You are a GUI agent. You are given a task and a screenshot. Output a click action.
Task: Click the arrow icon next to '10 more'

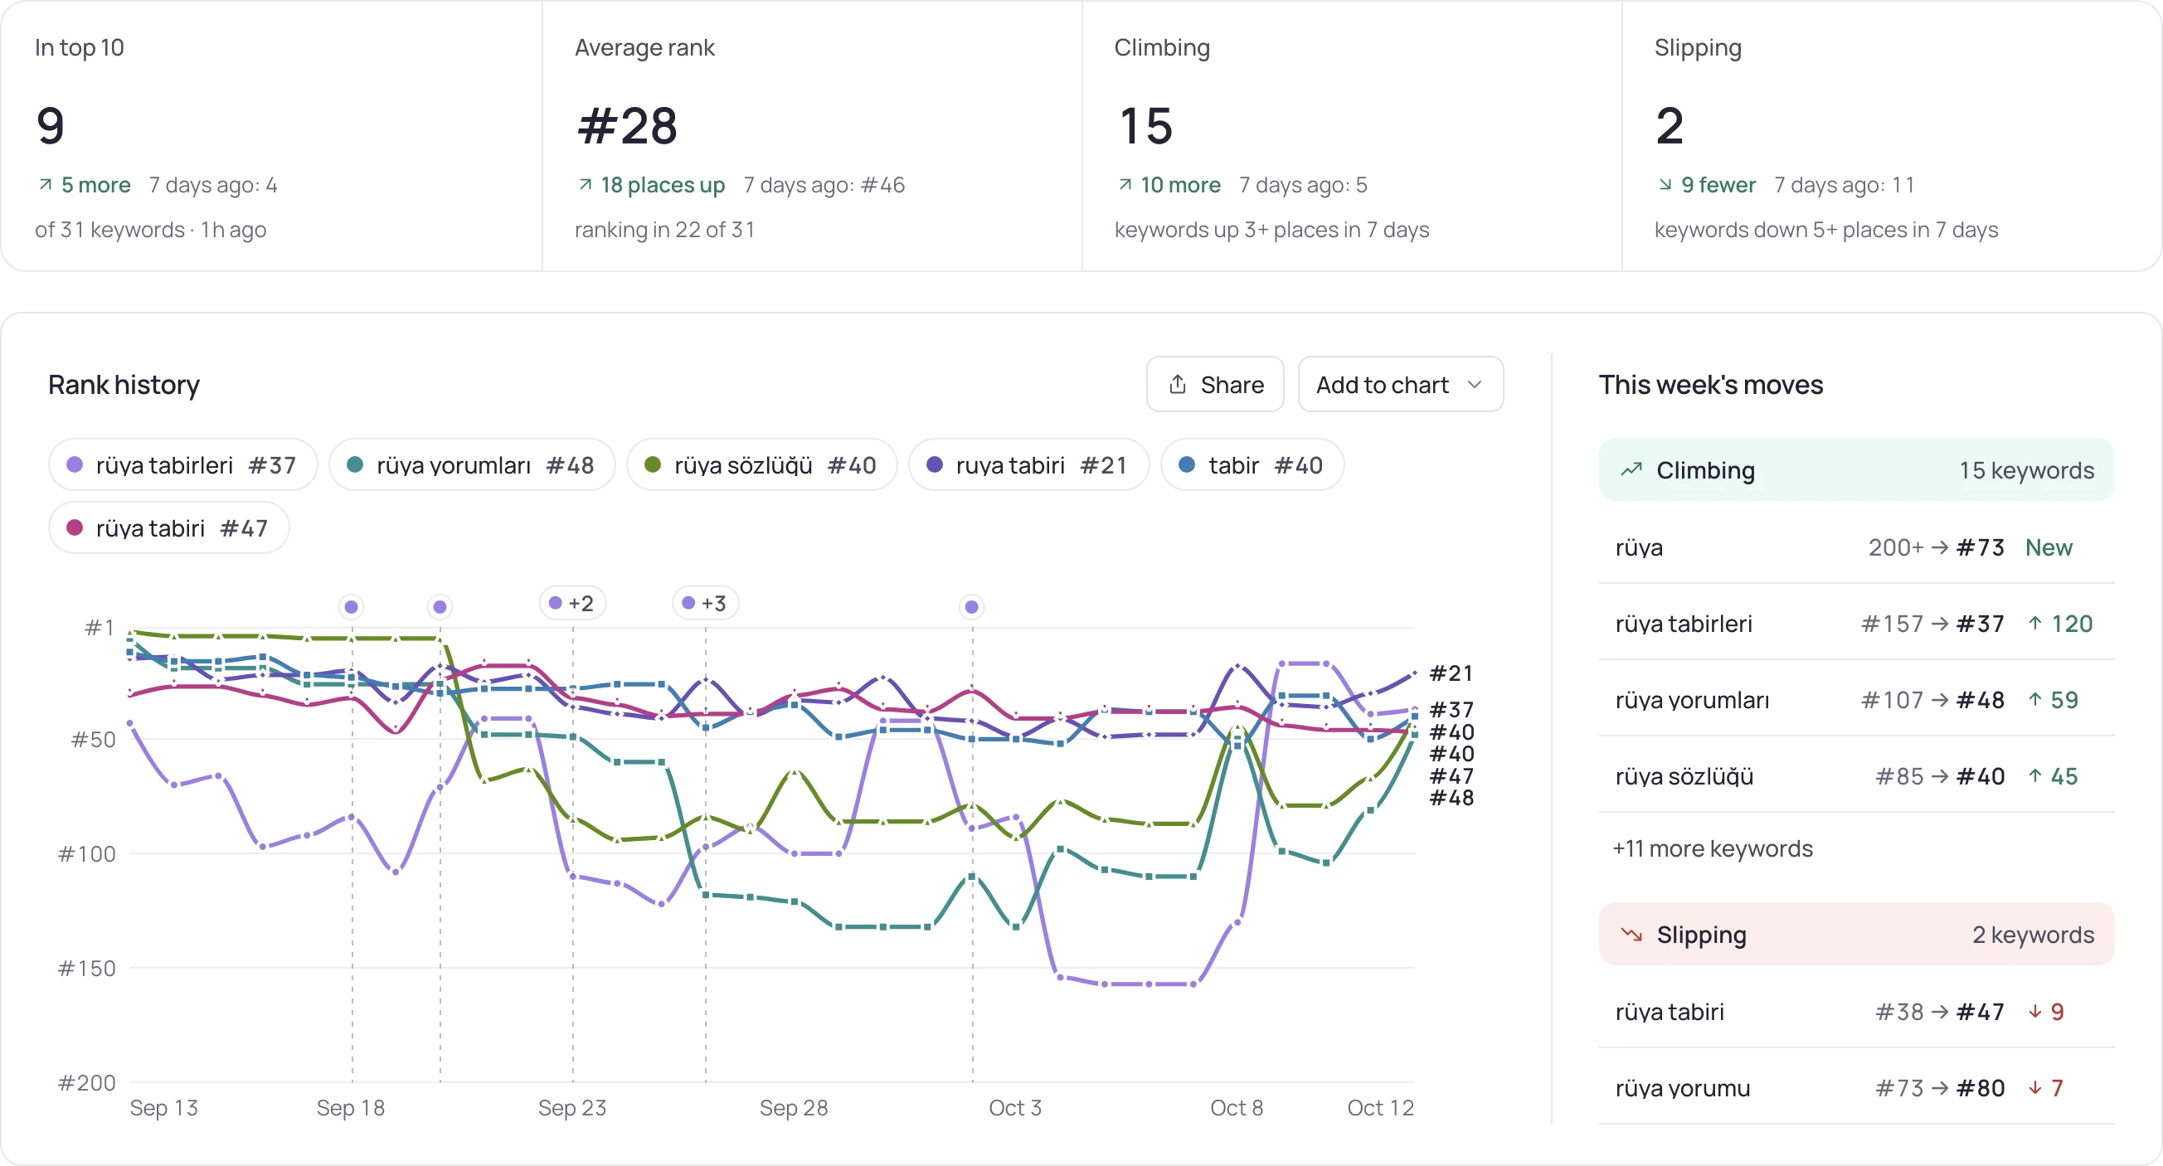[1125, 184]
